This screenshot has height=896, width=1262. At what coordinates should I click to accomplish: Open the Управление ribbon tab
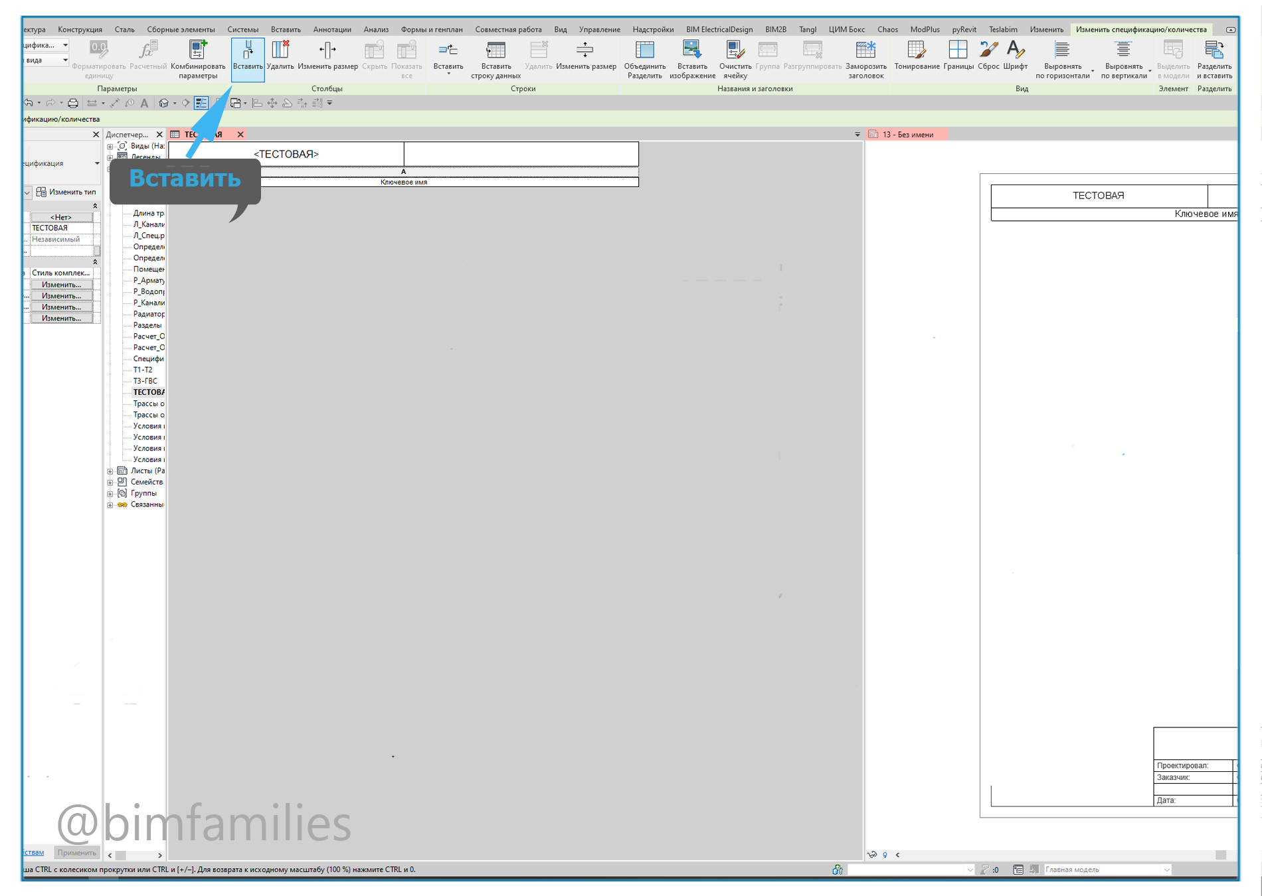click(x=599, y=29)
